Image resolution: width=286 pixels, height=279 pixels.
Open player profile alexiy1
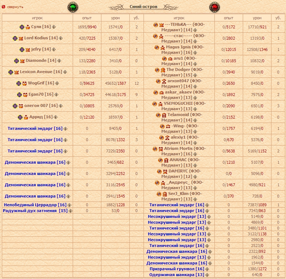(178, 137)
